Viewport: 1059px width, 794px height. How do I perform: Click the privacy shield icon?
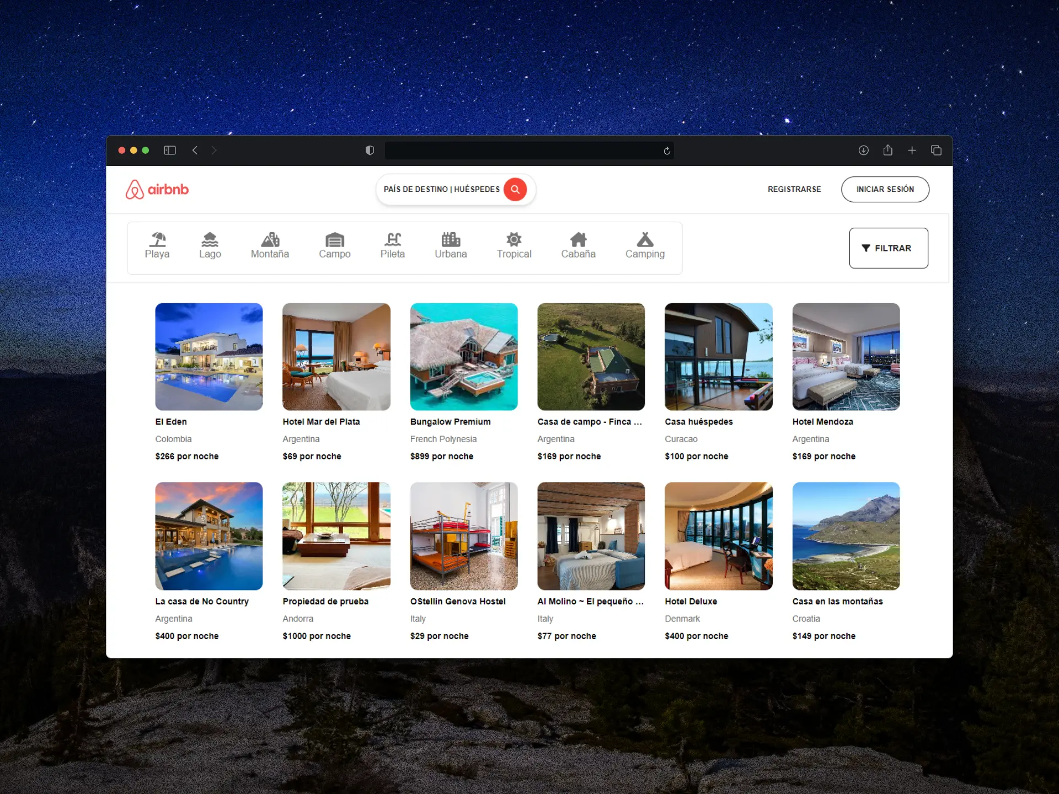pos(370,151)
